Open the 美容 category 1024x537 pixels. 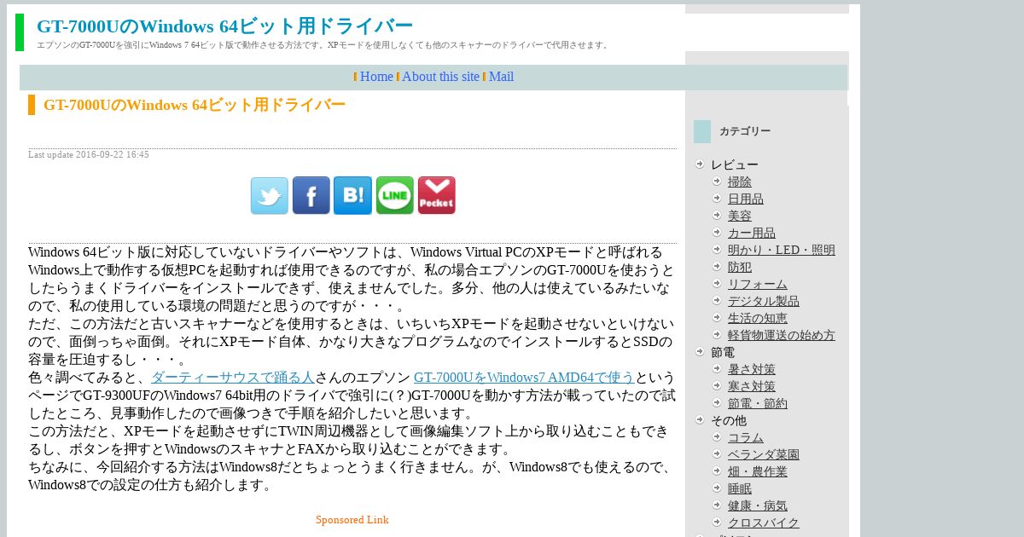pos(740,216)
